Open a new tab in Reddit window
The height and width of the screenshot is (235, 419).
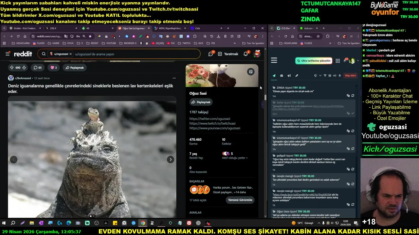point(228,28)
